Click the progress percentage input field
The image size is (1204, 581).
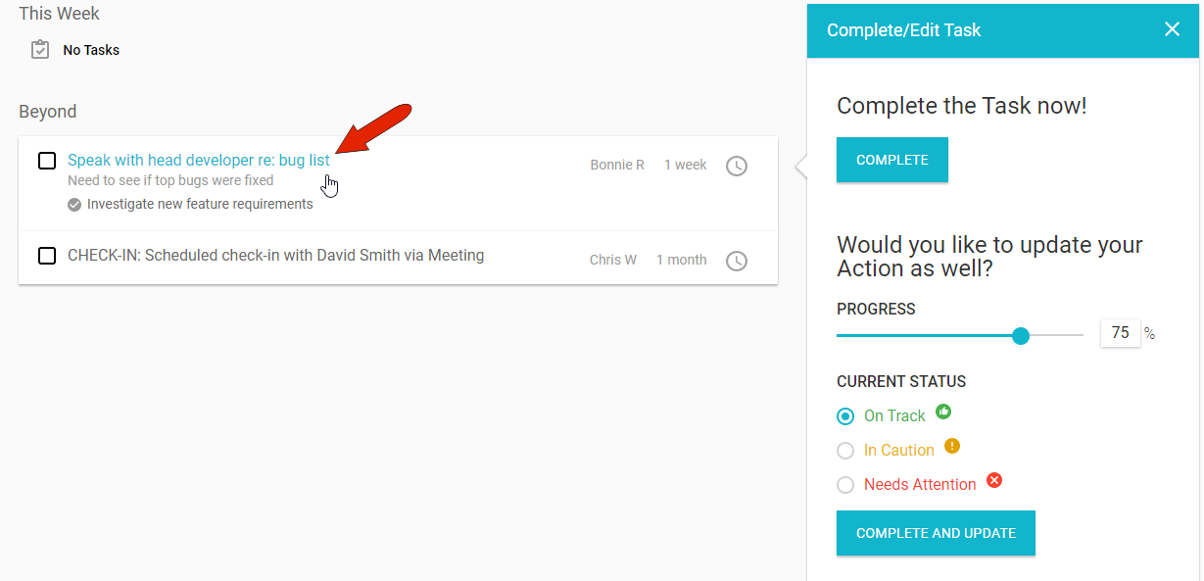[1120, 333]
